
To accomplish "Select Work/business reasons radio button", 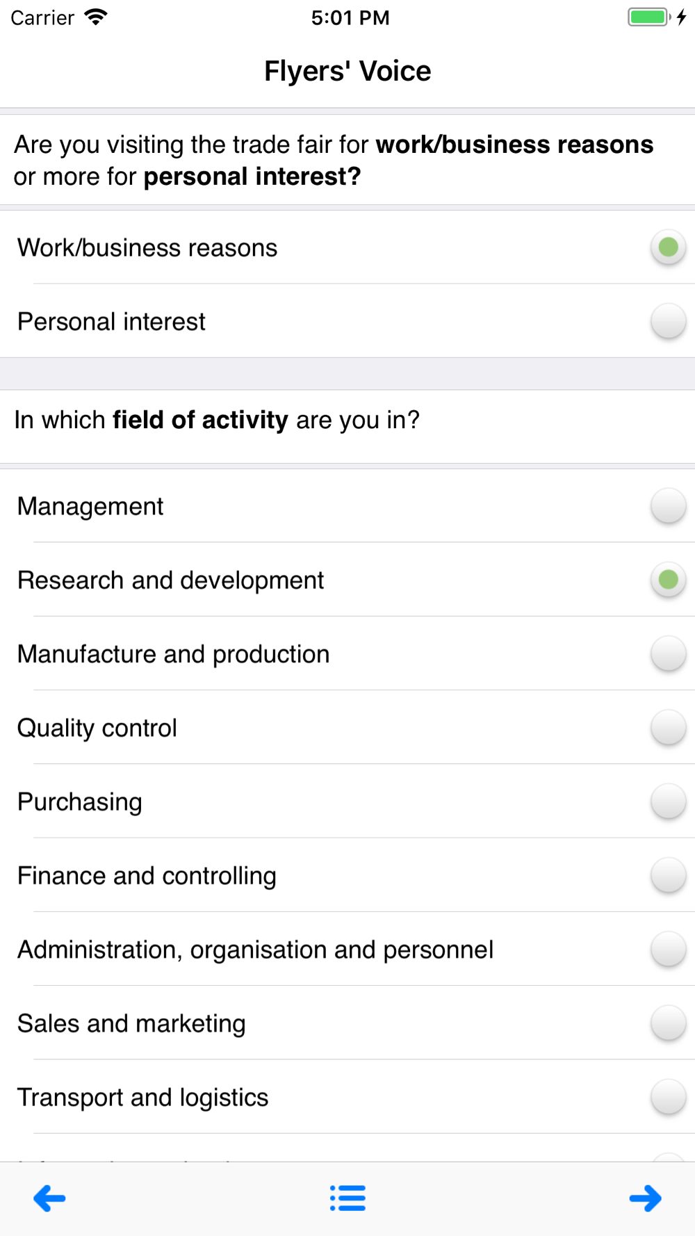I will pyautogui.click(x=668, y=247).
